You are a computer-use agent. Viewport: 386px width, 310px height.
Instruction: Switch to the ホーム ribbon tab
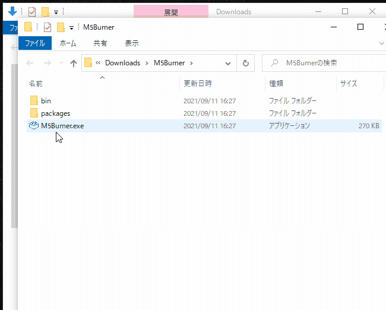click(x=68, y=43)
